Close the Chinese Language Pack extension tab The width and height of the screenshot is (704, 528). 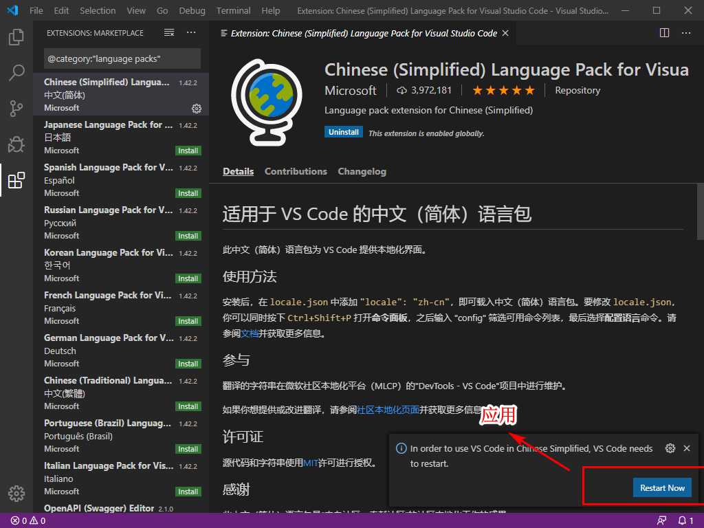[505, 33]
